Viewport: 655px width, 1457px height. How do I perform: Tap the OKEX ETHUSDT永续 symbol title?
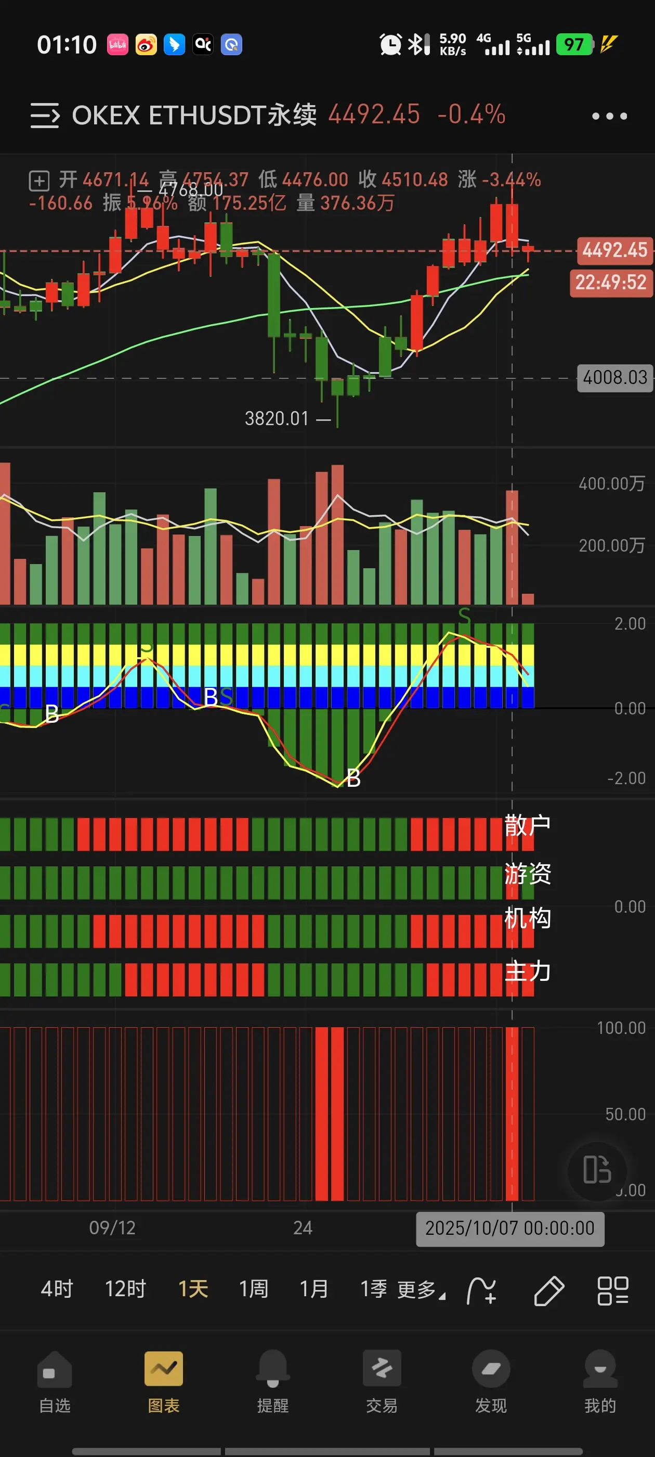[x=194, y=116]
